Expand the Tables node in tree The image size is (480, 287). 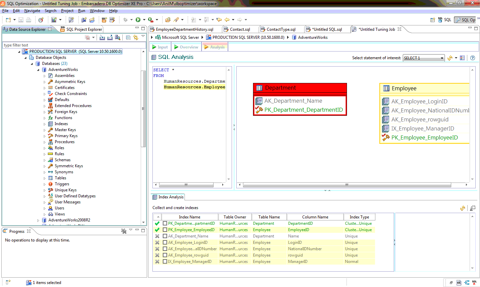(44, 178)
